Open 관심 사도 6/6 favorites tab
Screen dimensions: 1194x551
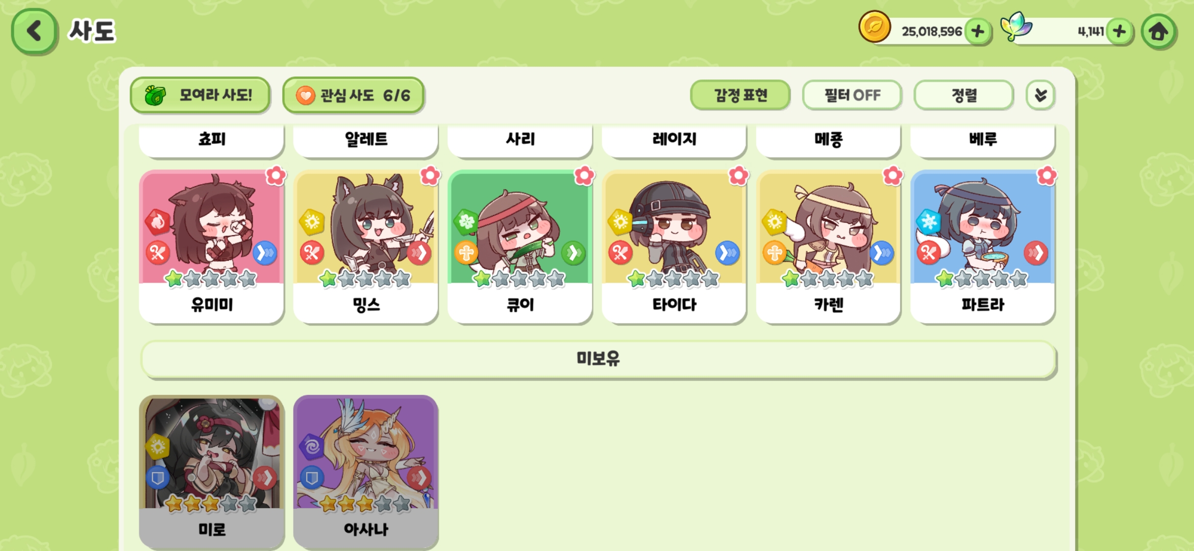click(x=353, y=95)
